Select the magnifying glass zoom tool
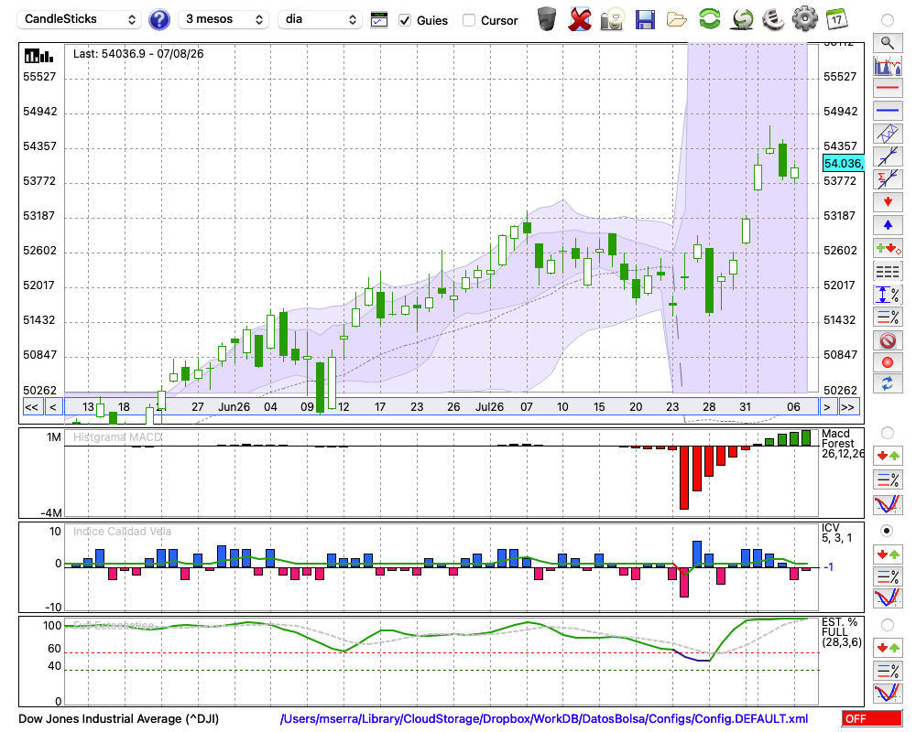The width and height of the screenshot is (916, 732). click(888, 43)
